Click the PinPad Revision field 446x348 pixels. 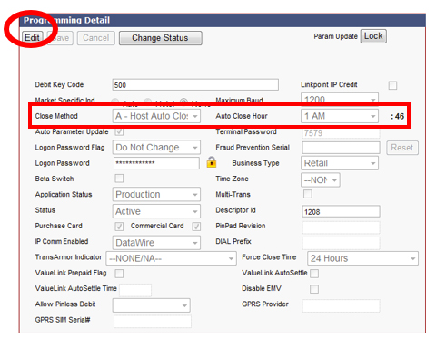pos(341,227)
